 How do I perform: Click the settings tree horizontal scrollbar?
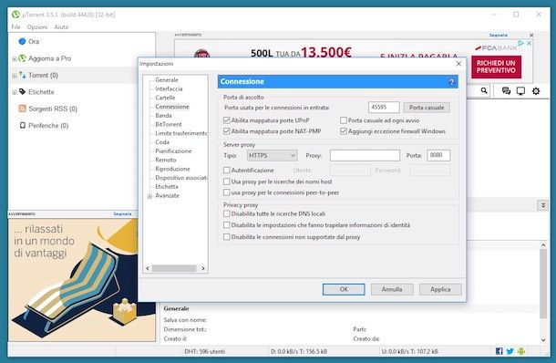(174, 268)
